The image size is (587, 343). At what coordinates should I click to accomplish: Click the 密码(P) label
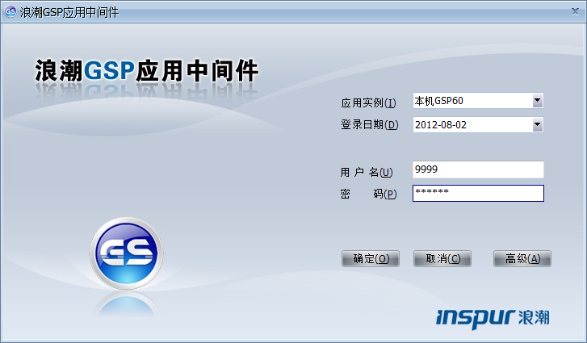368,194
